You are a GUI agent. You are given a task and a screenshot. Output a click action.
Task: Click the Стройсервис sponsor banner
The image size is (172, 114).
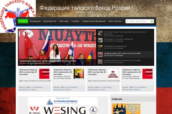point(63,101)
